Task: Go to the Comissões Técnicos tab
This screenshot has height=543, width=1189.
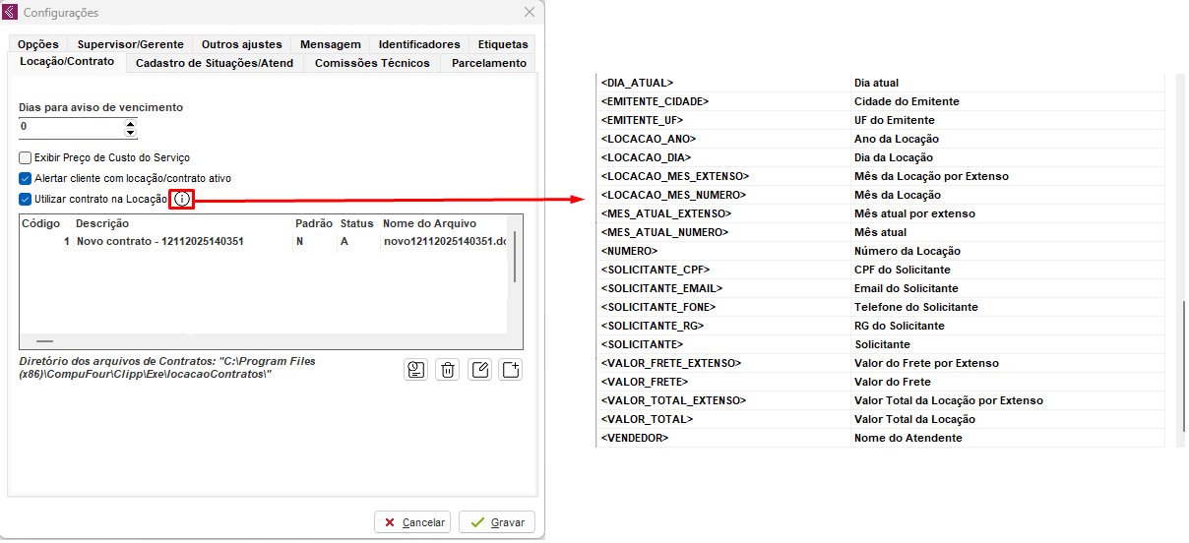Action: click(x=372, y=63)
